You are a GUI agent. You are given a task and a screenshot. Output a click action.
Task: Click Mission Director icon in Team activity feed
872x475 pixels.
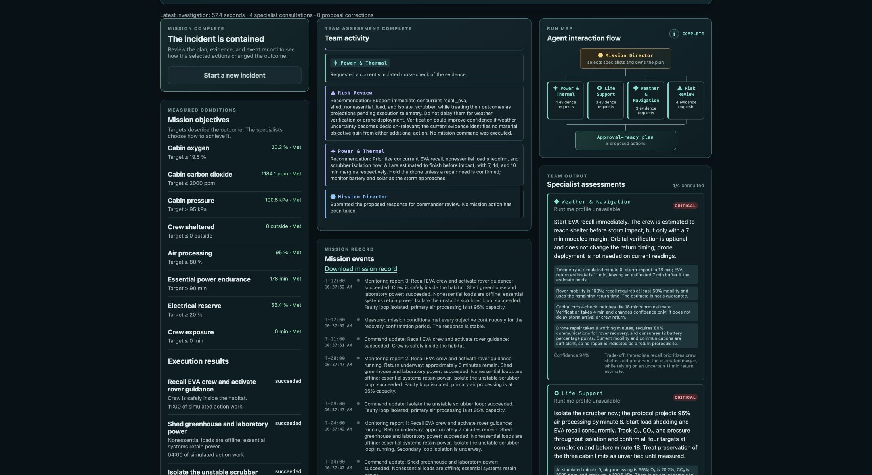pos(333,197)
